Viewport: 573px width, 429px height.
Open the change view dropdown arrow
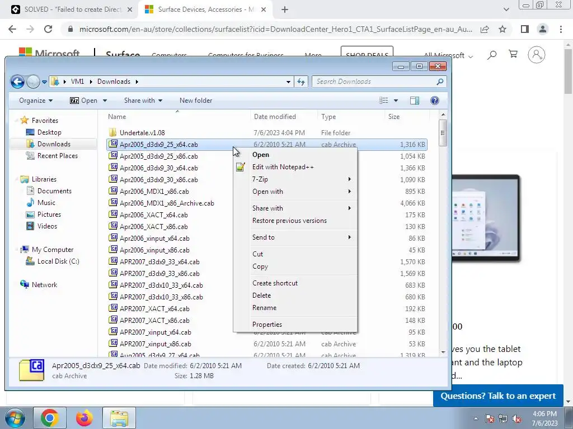coord(396,101)
